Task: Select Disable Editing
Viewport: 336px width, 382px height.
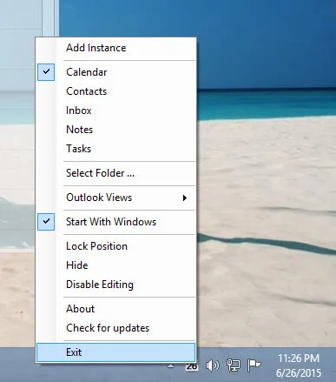Action: pyautogui.click(x=115, y=285)
